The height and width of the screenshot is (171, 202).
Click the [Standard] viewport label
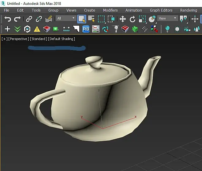click(39, 39)
